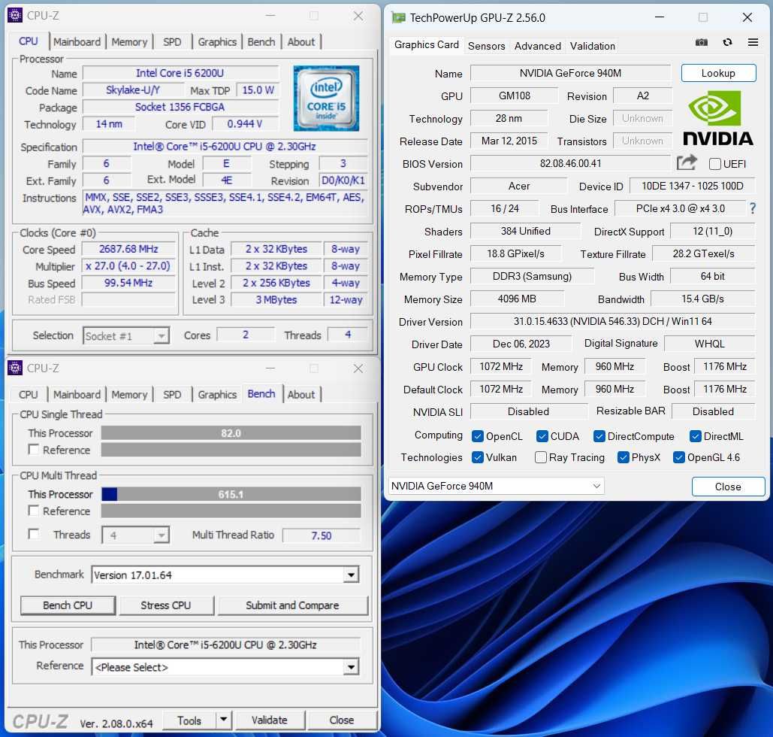Open SPD tab in top CPU-Z window

pyautogui.click(x=172, y=42)
